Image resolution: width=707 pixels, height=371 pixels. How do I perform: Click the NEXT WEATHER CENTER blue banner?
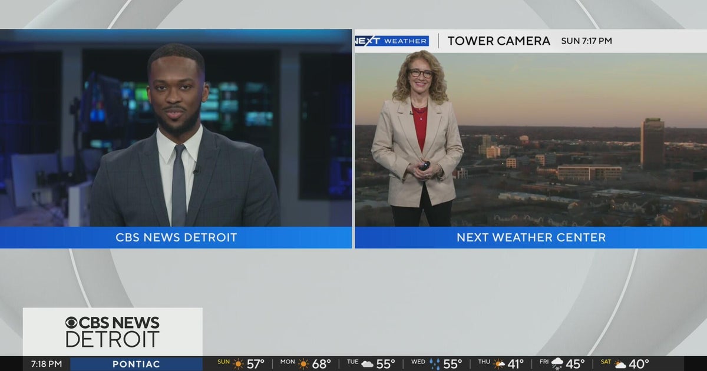click(x=531, y=237)
